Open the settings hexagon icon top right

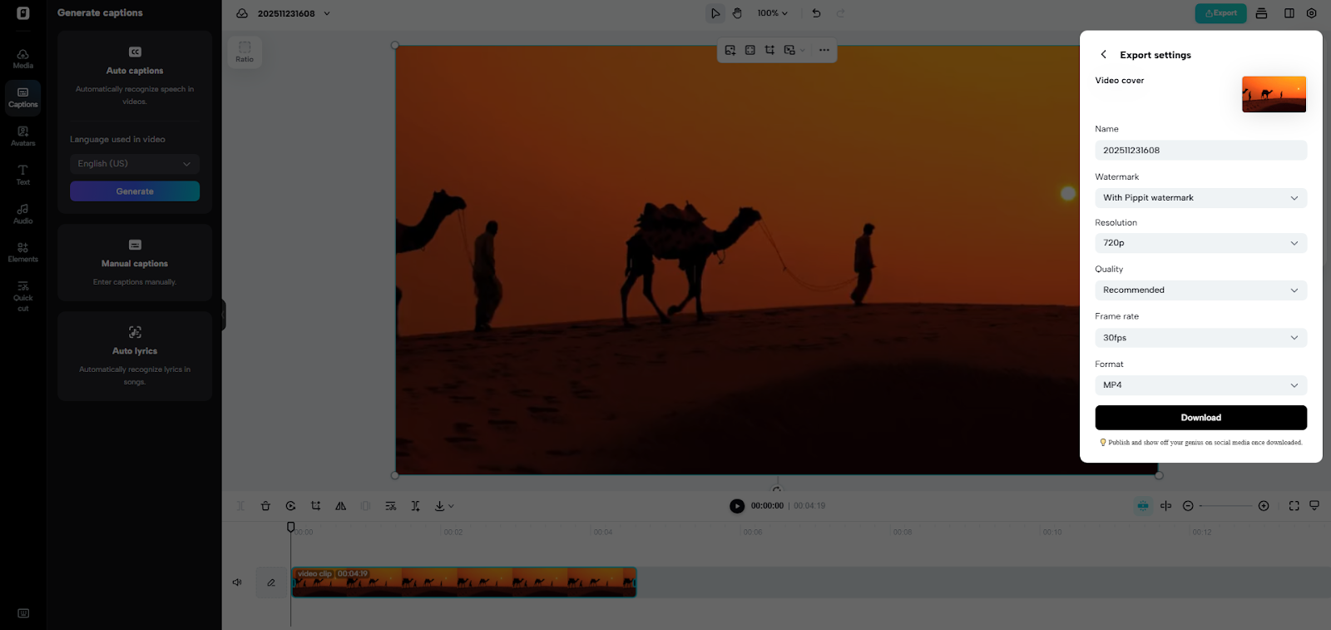(x=1312, y=13)
